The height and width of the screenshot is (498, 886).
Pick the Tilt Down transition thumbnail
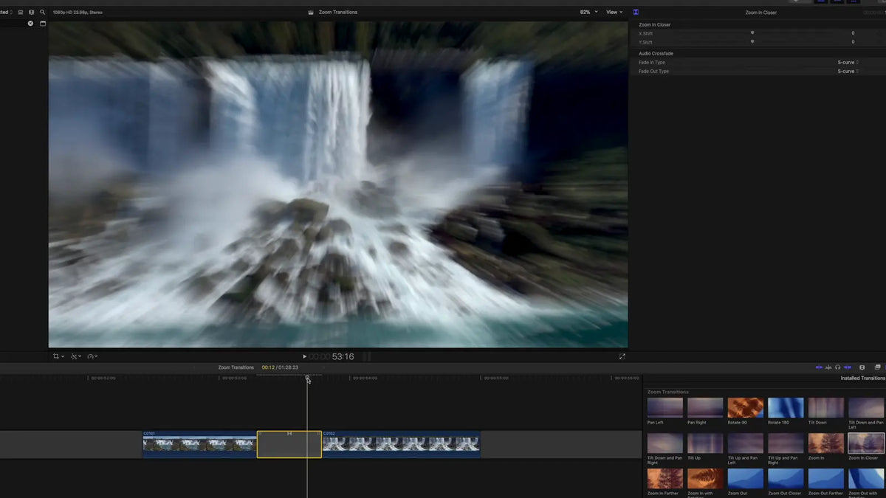(825, 408)
